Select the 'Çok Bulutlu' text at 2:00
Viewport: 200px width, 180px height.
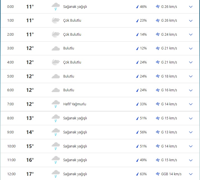click(x=72, y=35)
